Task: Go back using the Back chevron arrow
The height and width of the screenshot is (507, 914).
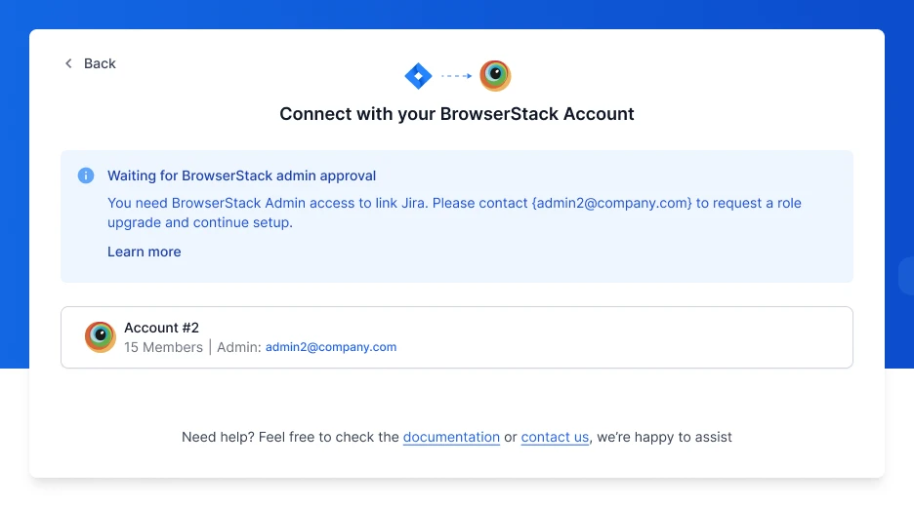Action: [x=68, y=63]
